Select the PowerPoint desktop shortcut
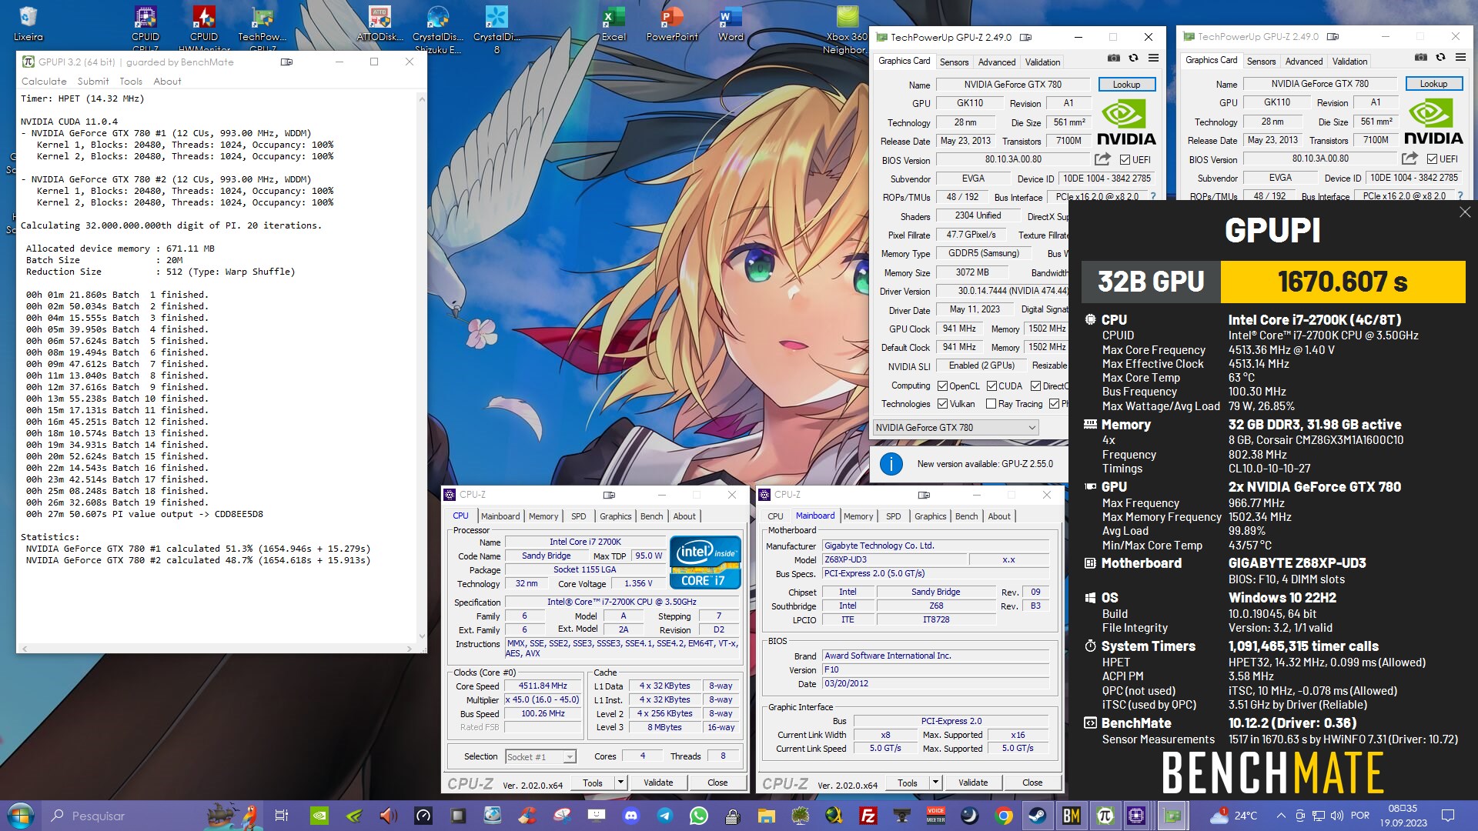The height and width of the screenshot is (831, 1478). coord(672,24)
